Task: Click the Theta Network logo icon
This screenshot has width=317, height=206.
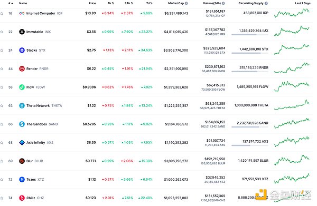Action: click(x=22, y=105)
